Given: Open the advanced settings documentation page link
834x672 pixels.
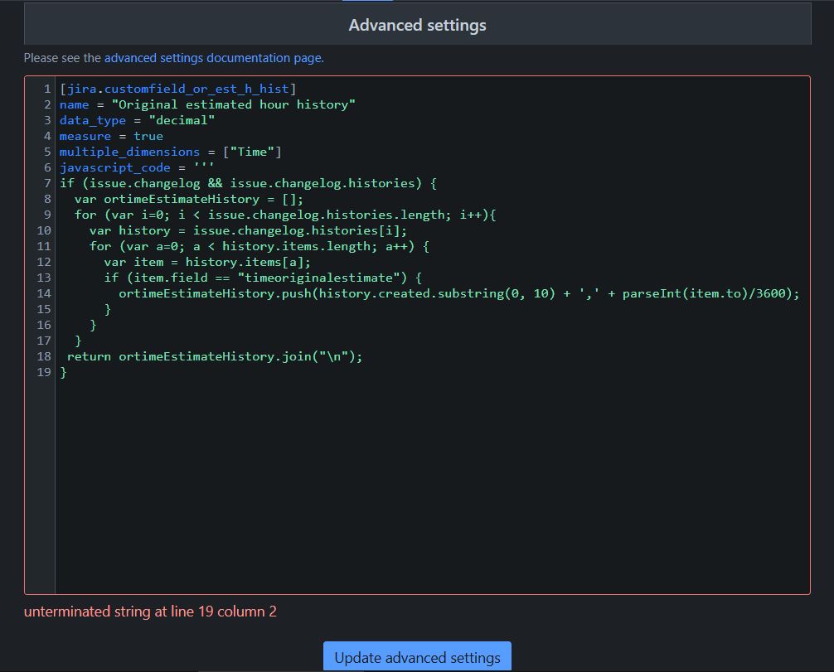Looking at the screenshot, I should [x=214, y=58].
